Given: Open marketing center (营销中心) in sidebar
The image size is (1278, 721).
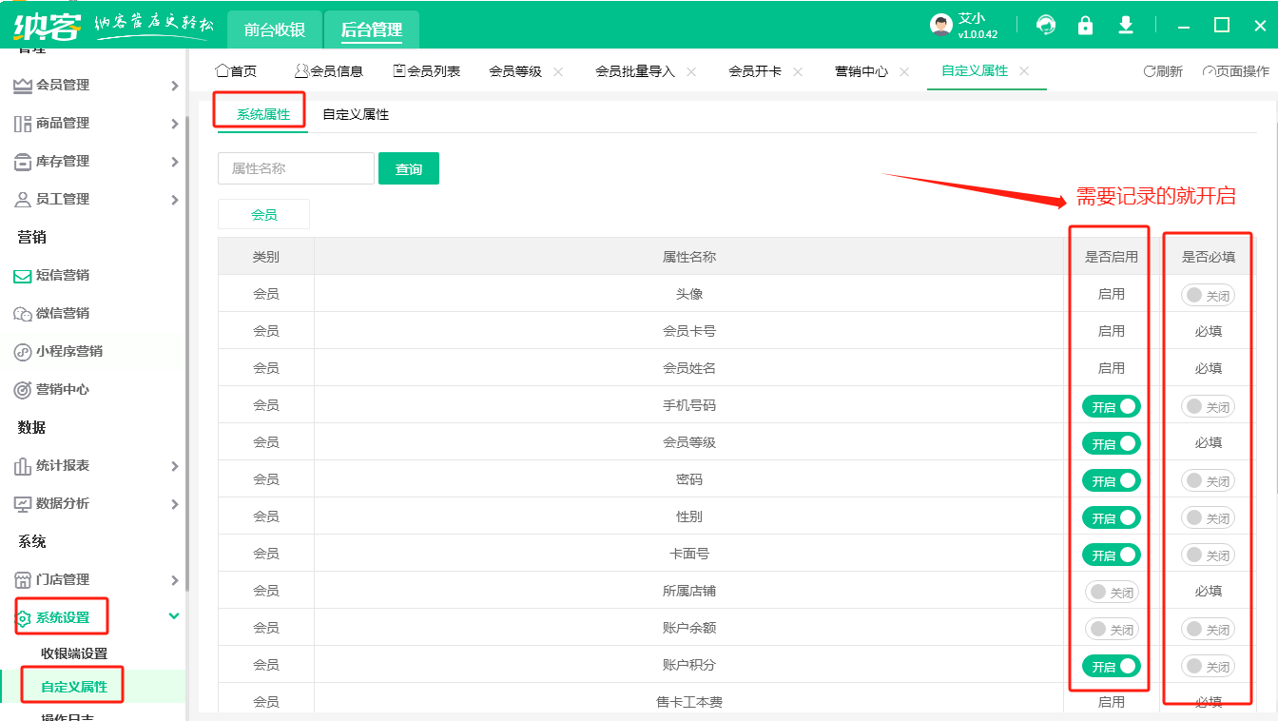Looking at the screenshot, I should click(x=62, y=390).
